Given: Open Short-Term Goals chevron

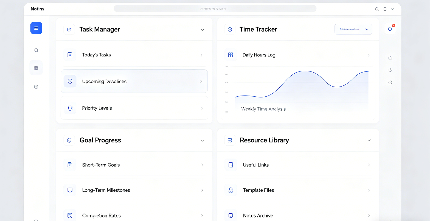Looking at the screenshot, I should (202, 165).
